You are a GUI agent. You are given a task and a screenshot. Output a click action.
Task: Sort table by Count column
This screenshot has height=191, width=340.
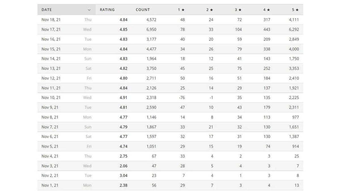[143, 10]
